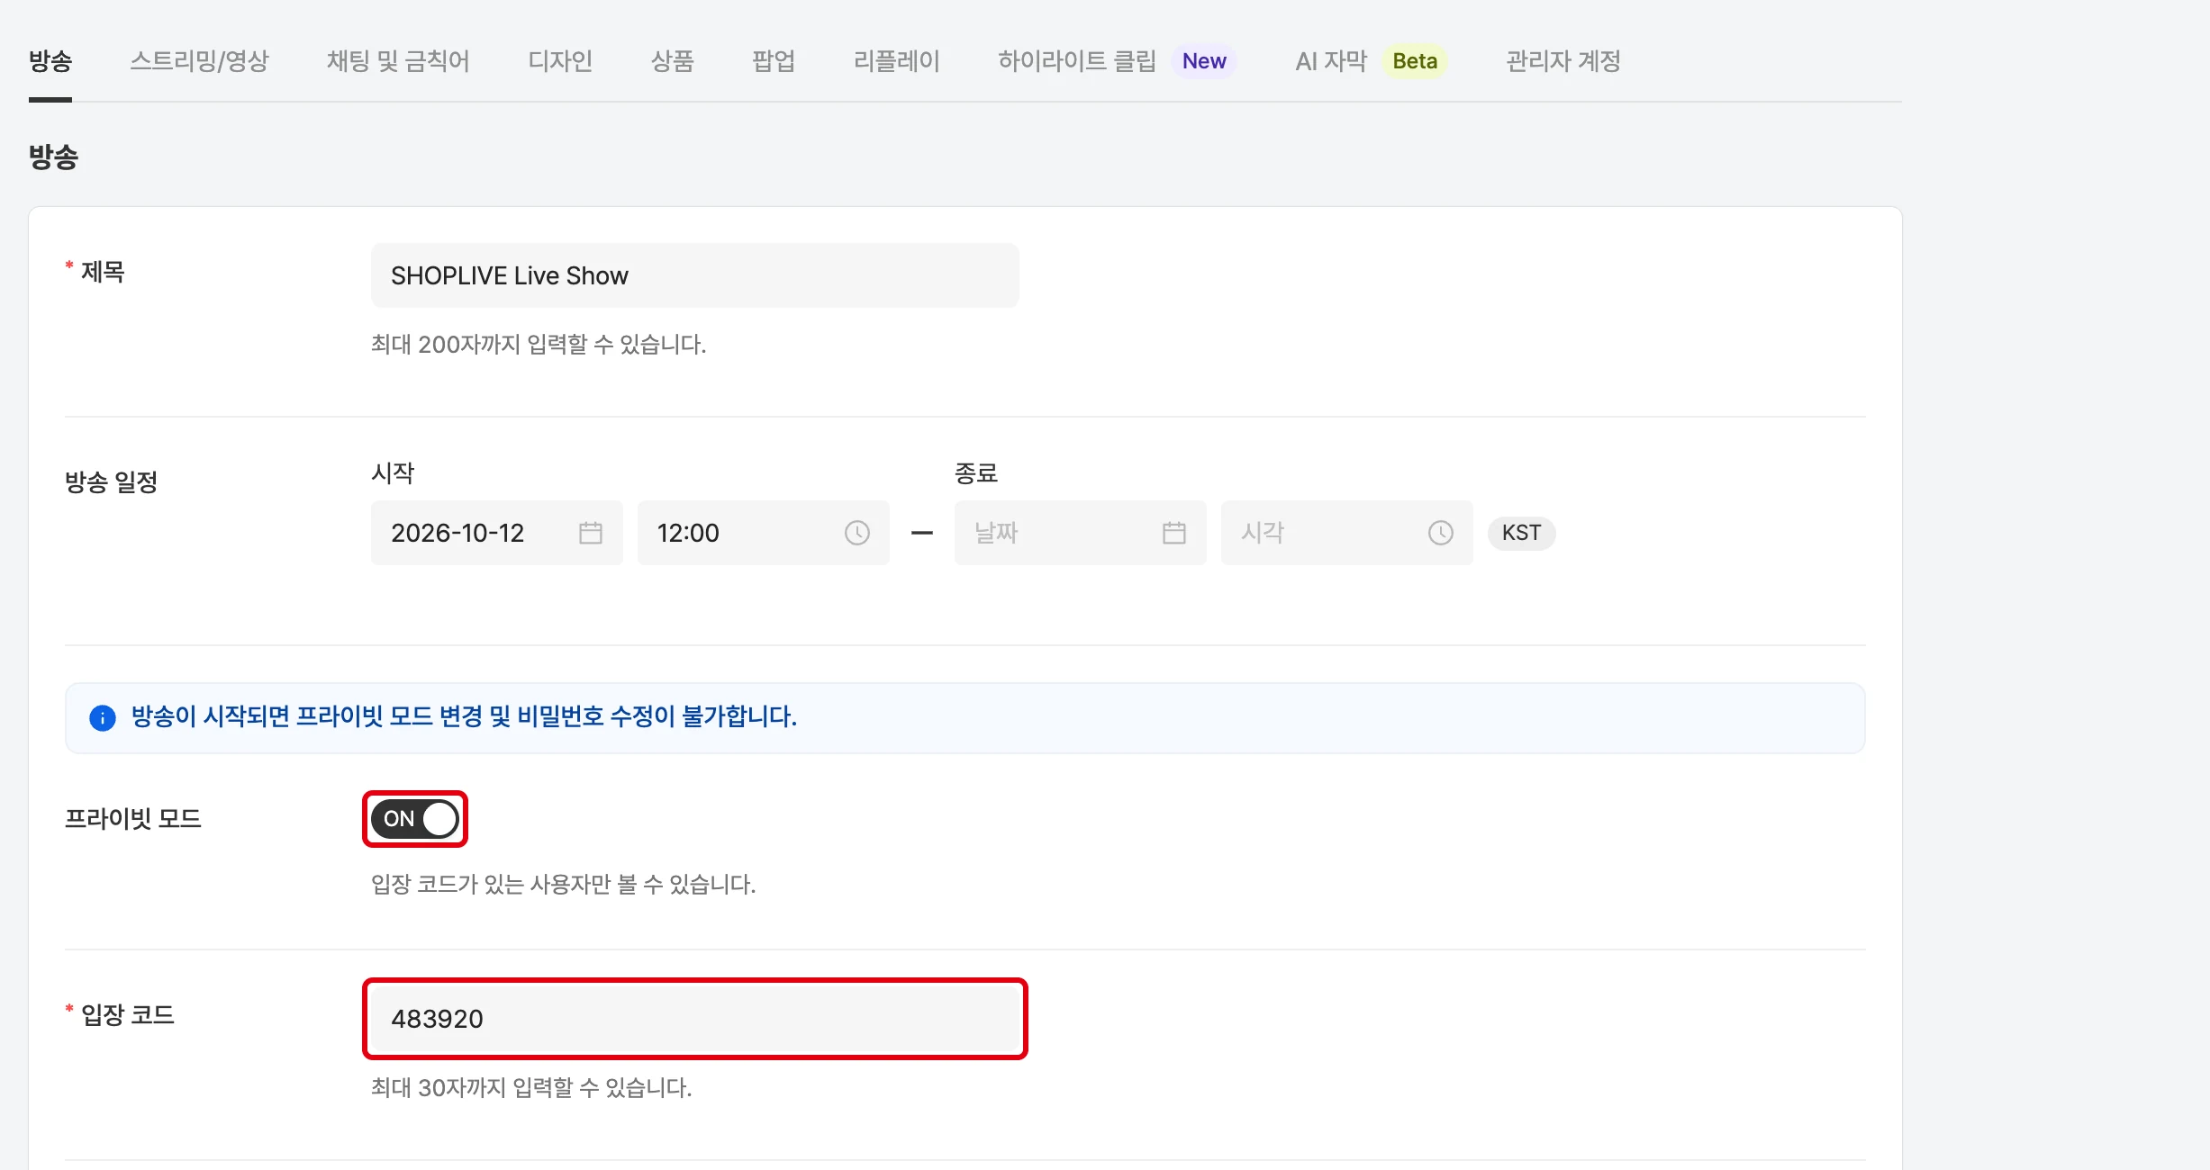
Task: Click the 방송 일정 label
Action: coord(112,482)
